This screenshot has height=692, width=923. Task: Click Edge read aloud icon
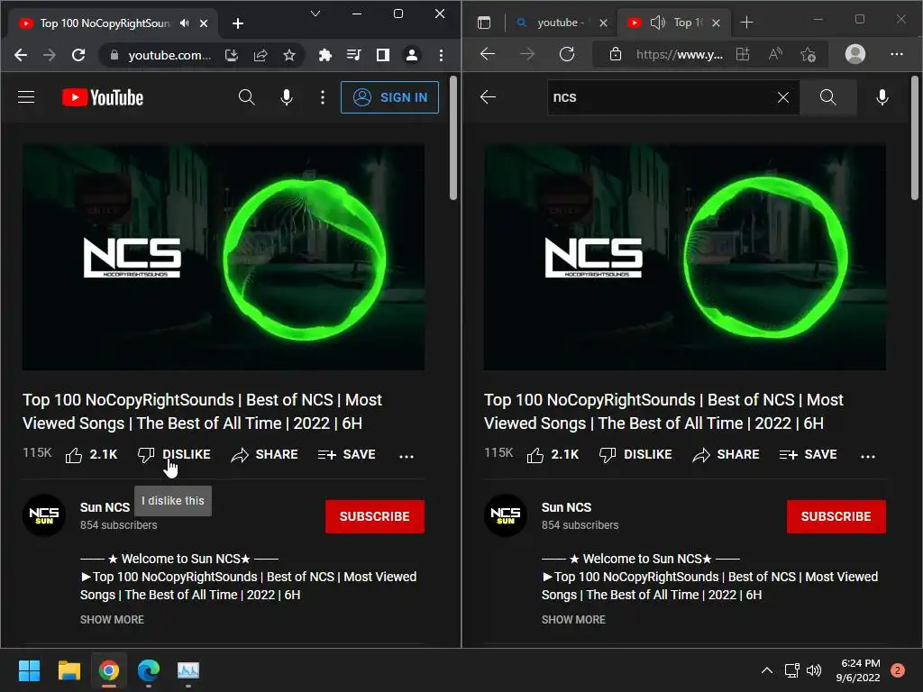pos(776,54)
